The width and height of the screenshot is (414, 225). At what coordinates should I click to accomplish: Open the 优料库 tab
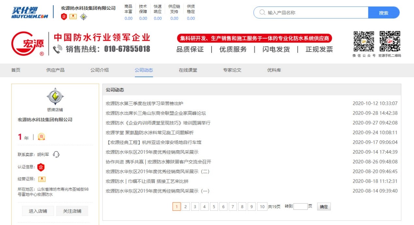(x=274, y=70)
